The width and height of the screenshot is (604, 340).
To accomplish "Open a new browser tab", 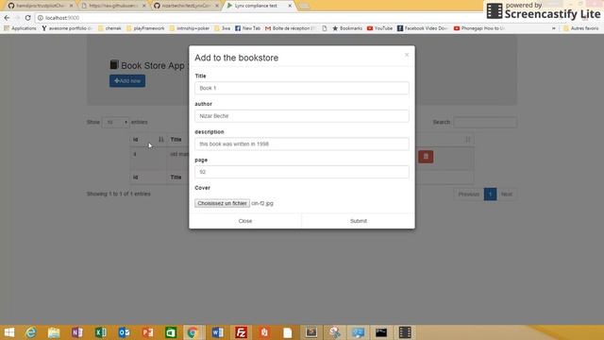I will pyautogui.click(x=304, y=6).
